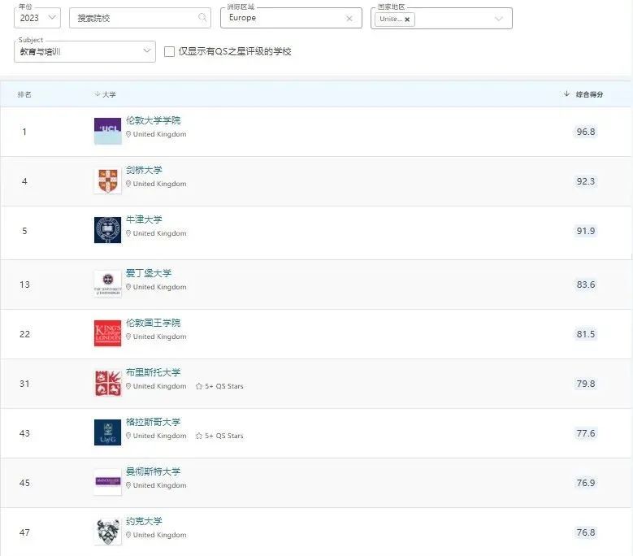
Task: Click the score 96.8
Action: click(x=586, y=132)
